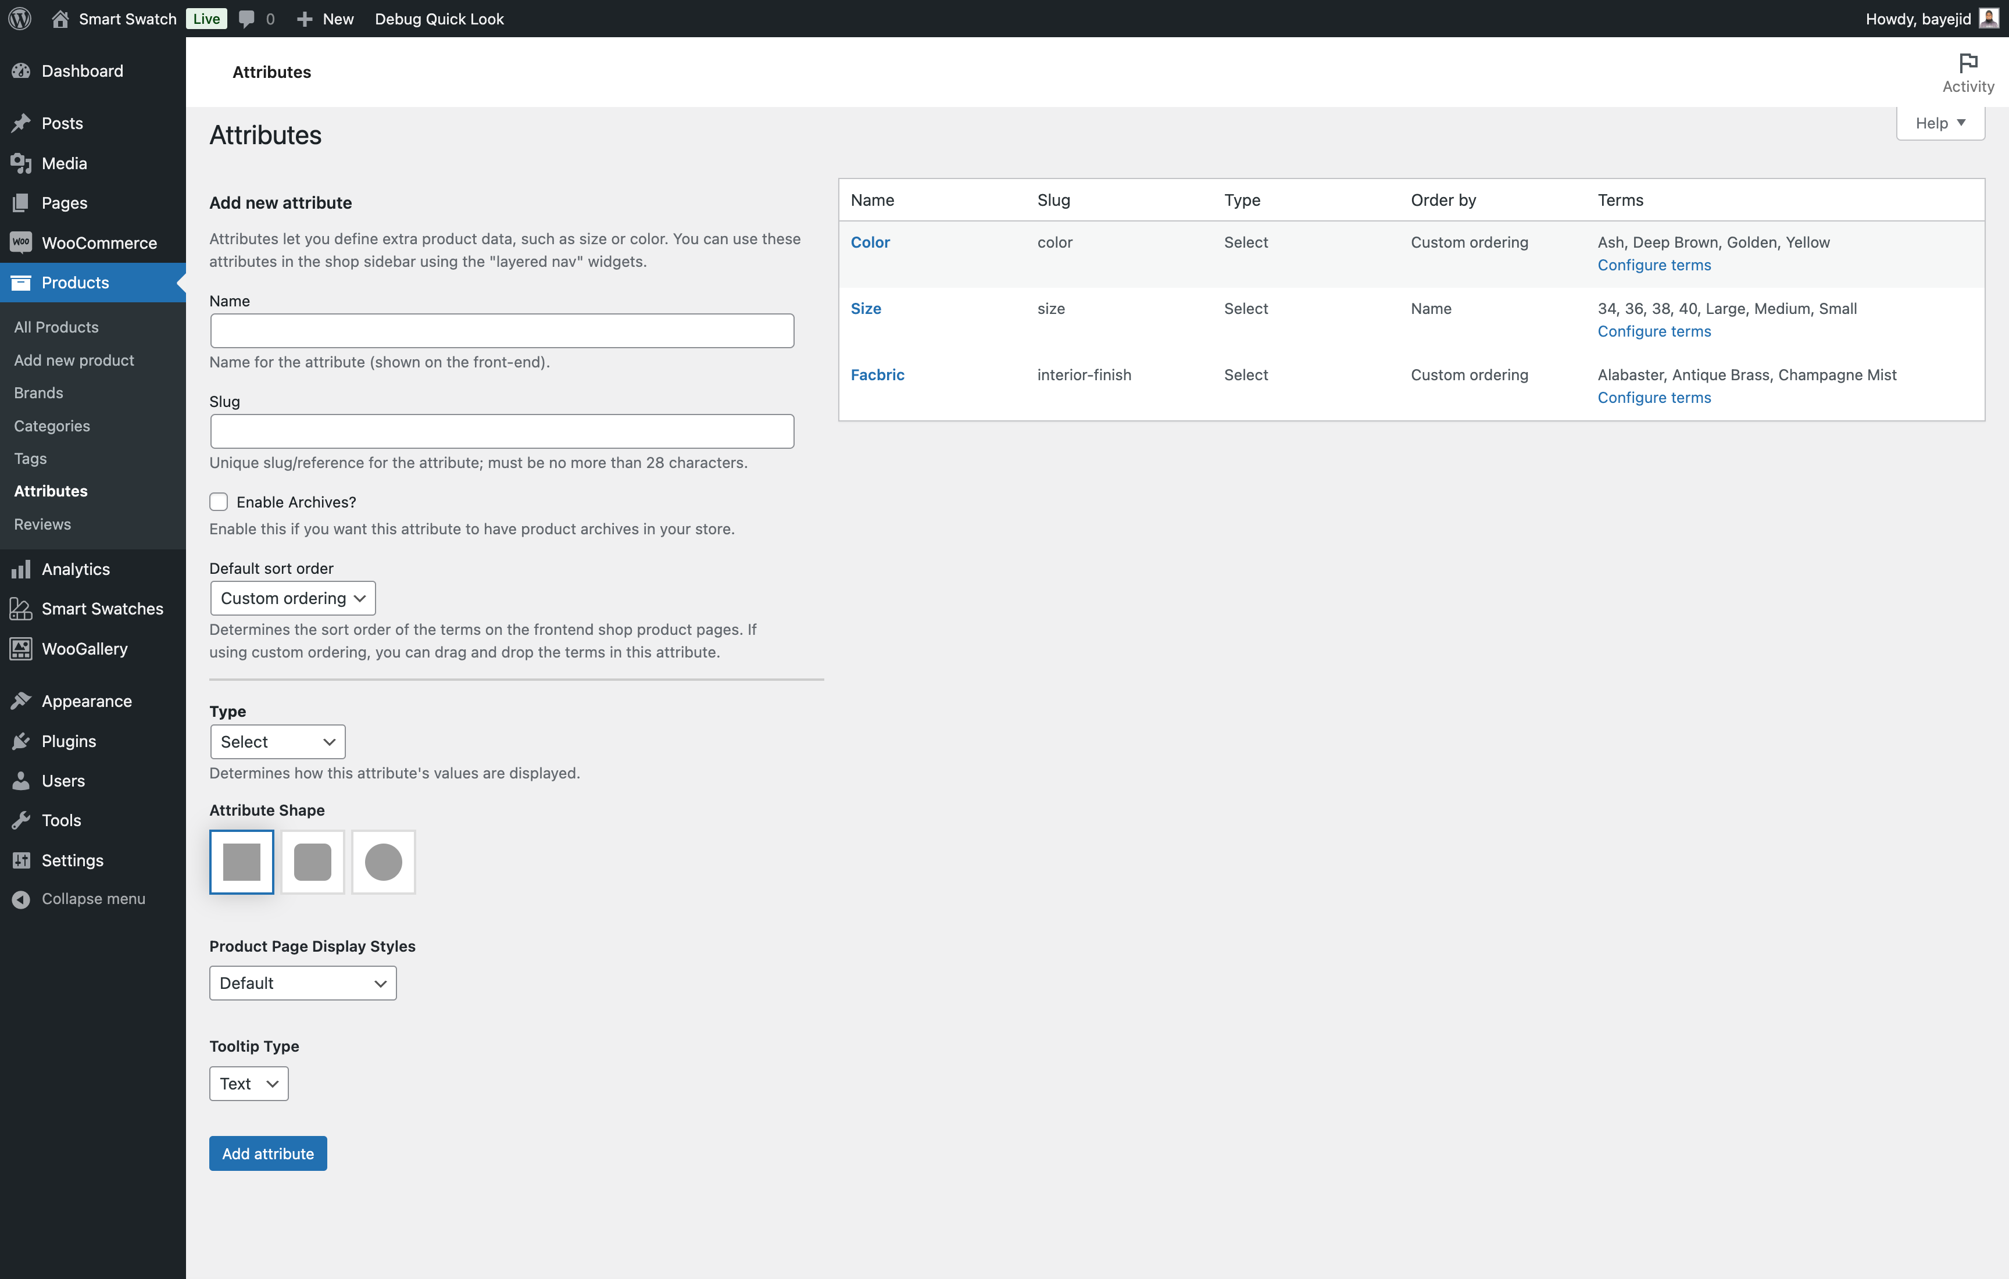Click the Plugins plug icon
The width and height of the screenshot is (2009, 1279).
coord(21,742)
